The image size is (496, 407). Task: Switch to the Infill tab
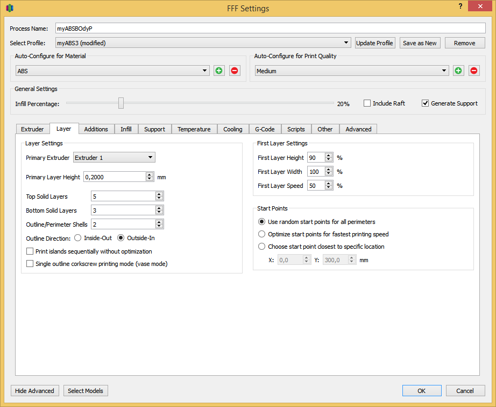tap(126, 129)
